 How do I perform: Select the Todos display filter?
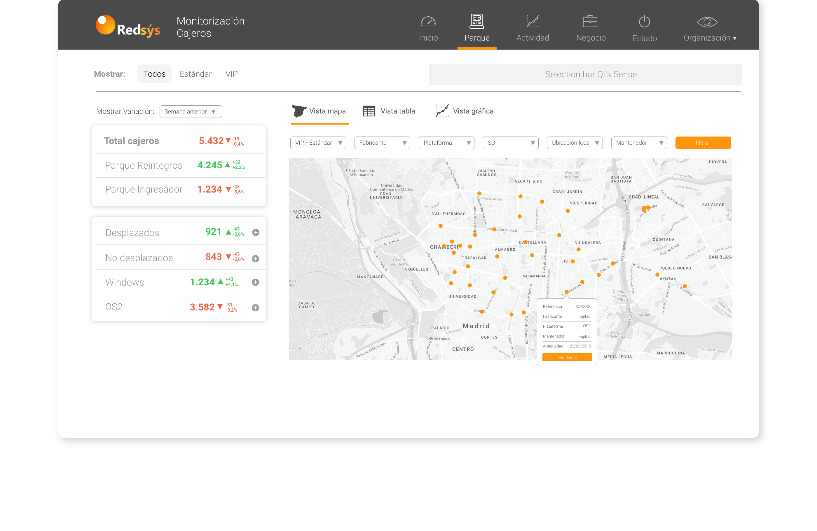click(x=154, y=74)
